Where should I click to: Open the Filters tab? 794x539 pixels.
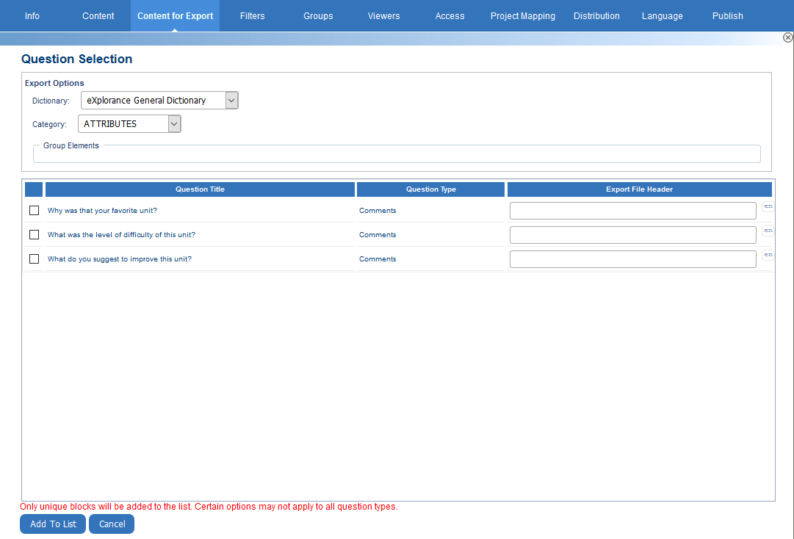pyautogui.click(x=252, y=15)
